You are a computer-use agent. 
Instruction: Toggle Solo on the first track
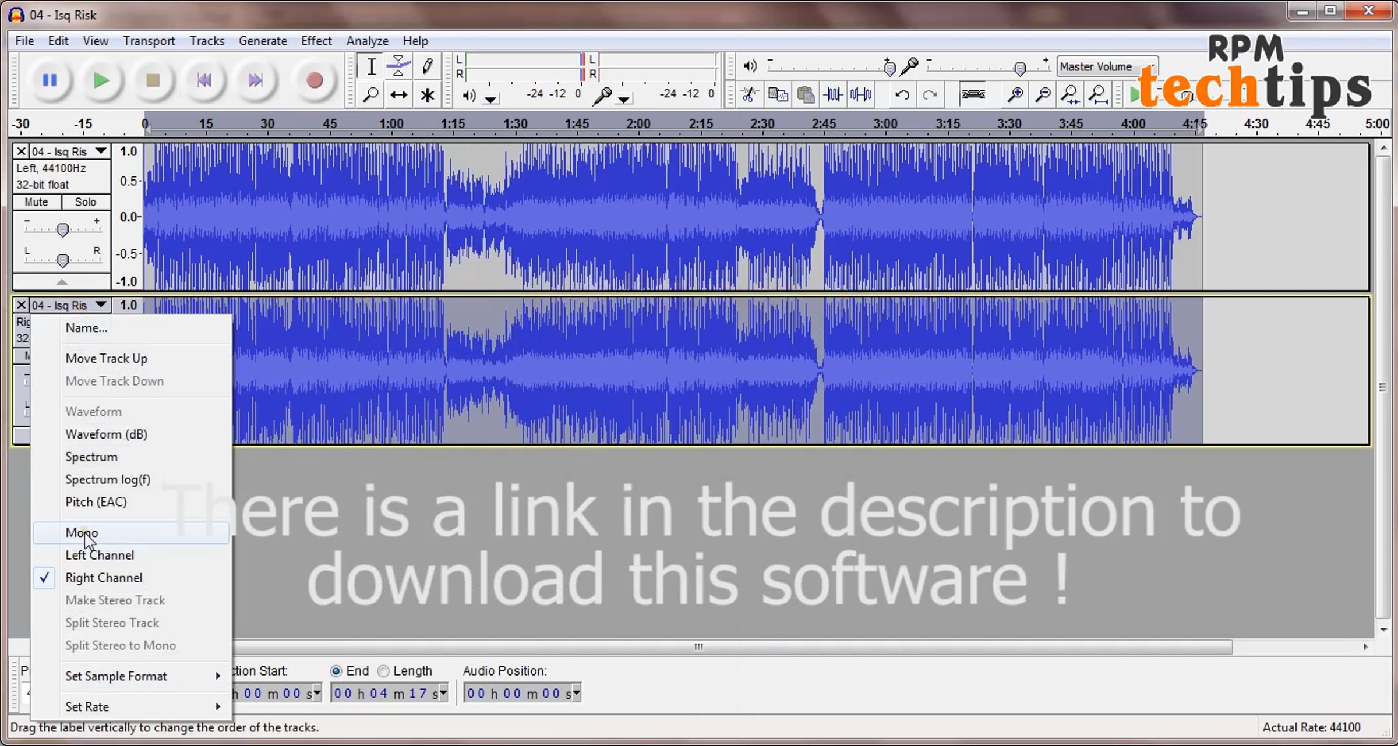coord(85,202)
